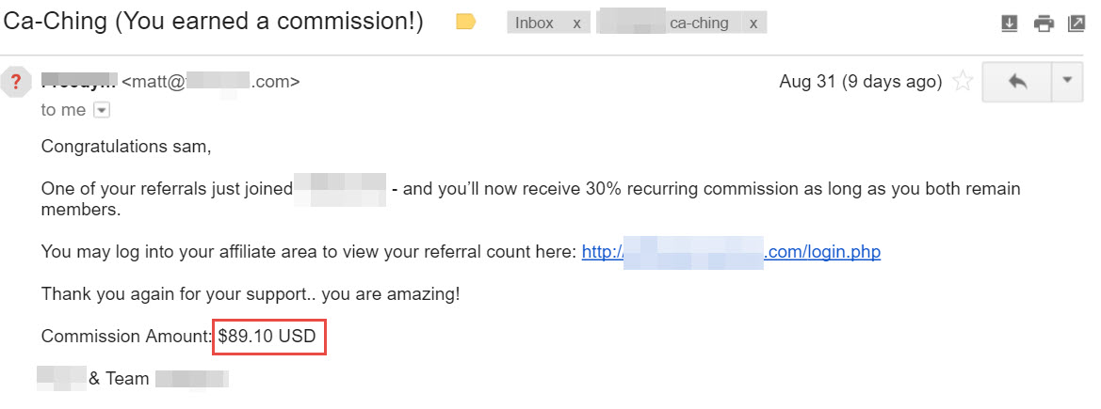The image size is (1101, 409).
Task: Click the "Congratulations sam" greeting line
Action: pos(125,147)
